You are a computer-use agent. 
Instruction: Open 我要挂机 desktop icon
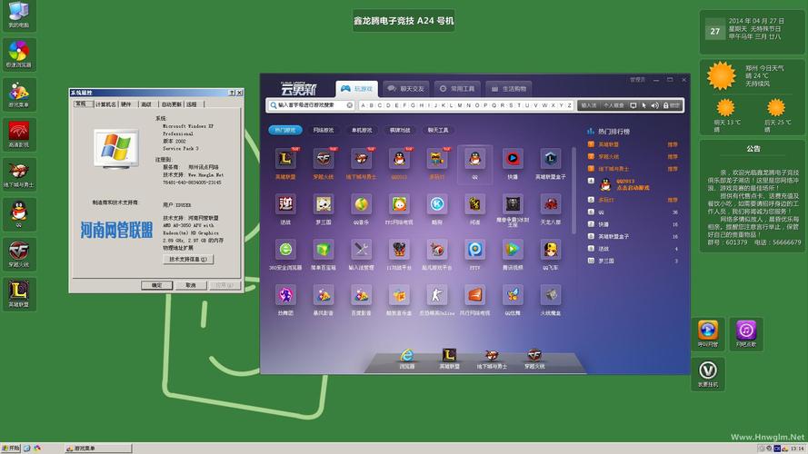point(707,374)
